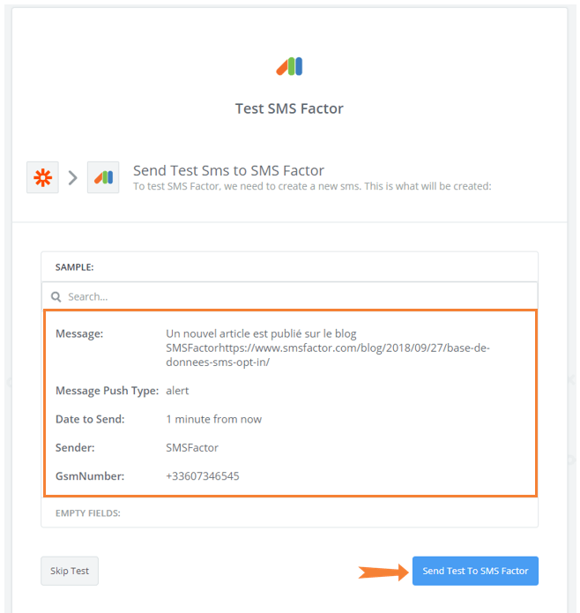Click the GsmNumber phone number value
This screenshot has height=613, width=580.
(x=203, y=476)
